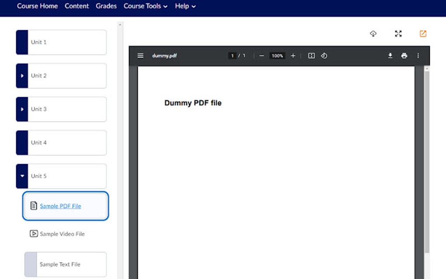This screenshot has width=446, height=279.
Task: Click the zoom out icon in PDF toolbar
Action: click(x=261, y=56)
